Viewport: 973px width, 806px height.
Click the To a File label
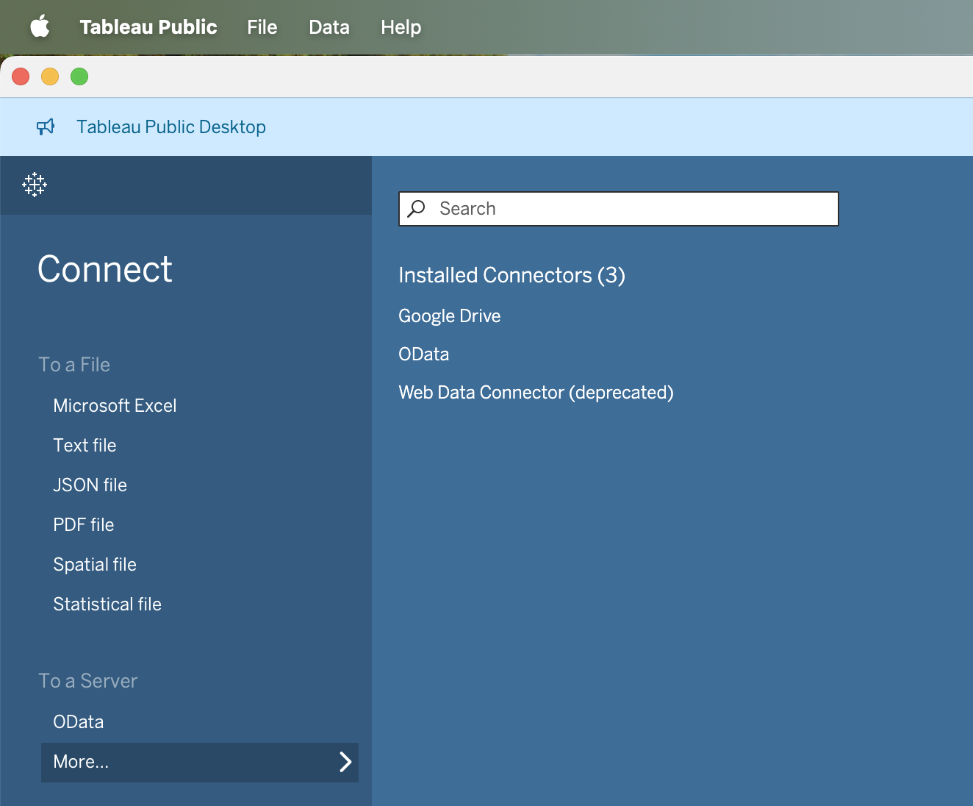(x=74, y=365)
